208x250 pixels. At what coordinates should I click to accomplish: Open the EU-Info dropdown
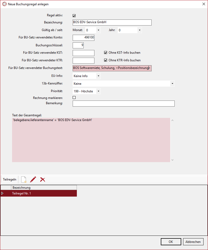pos(98,76)
